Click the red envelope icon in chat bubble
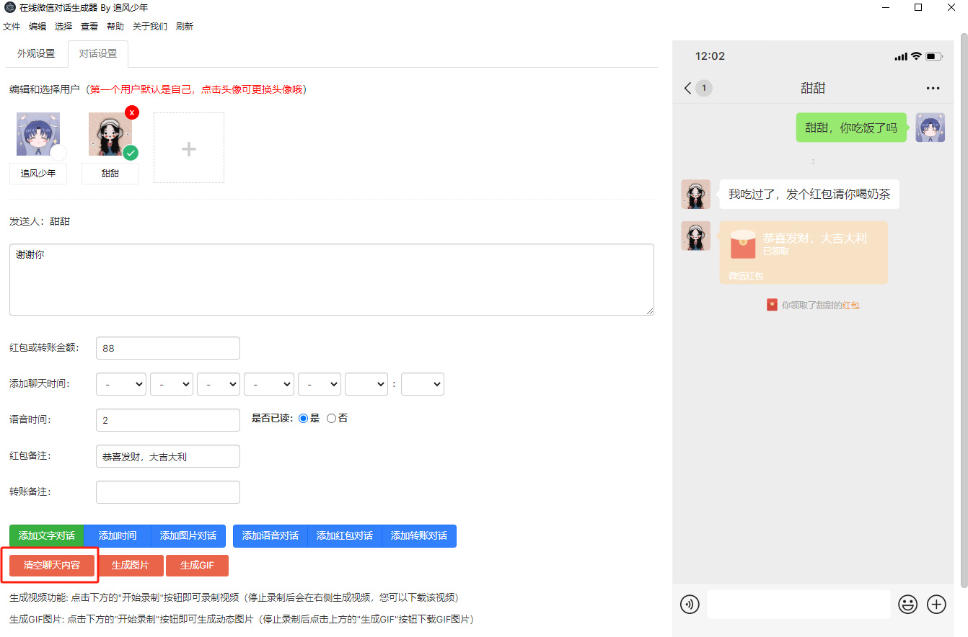This screenshot has width=968, height=637. coord(743,244)
